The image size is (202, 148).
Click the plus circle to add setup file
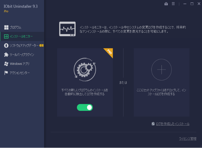click(161, 70)
